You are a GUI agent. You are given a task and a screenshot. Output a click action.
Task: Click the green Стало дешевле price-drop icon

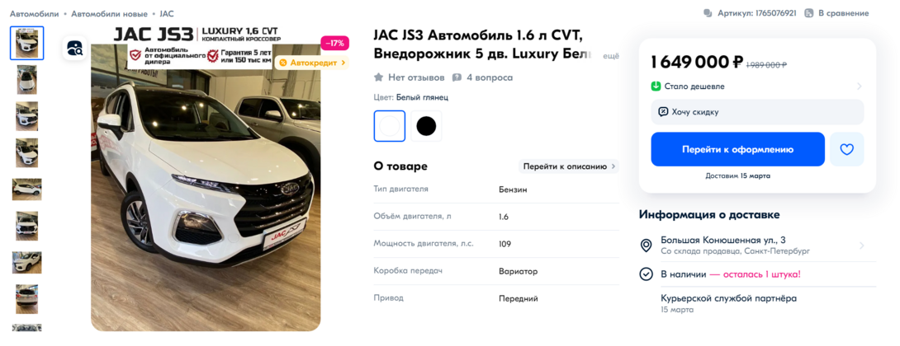656,86
